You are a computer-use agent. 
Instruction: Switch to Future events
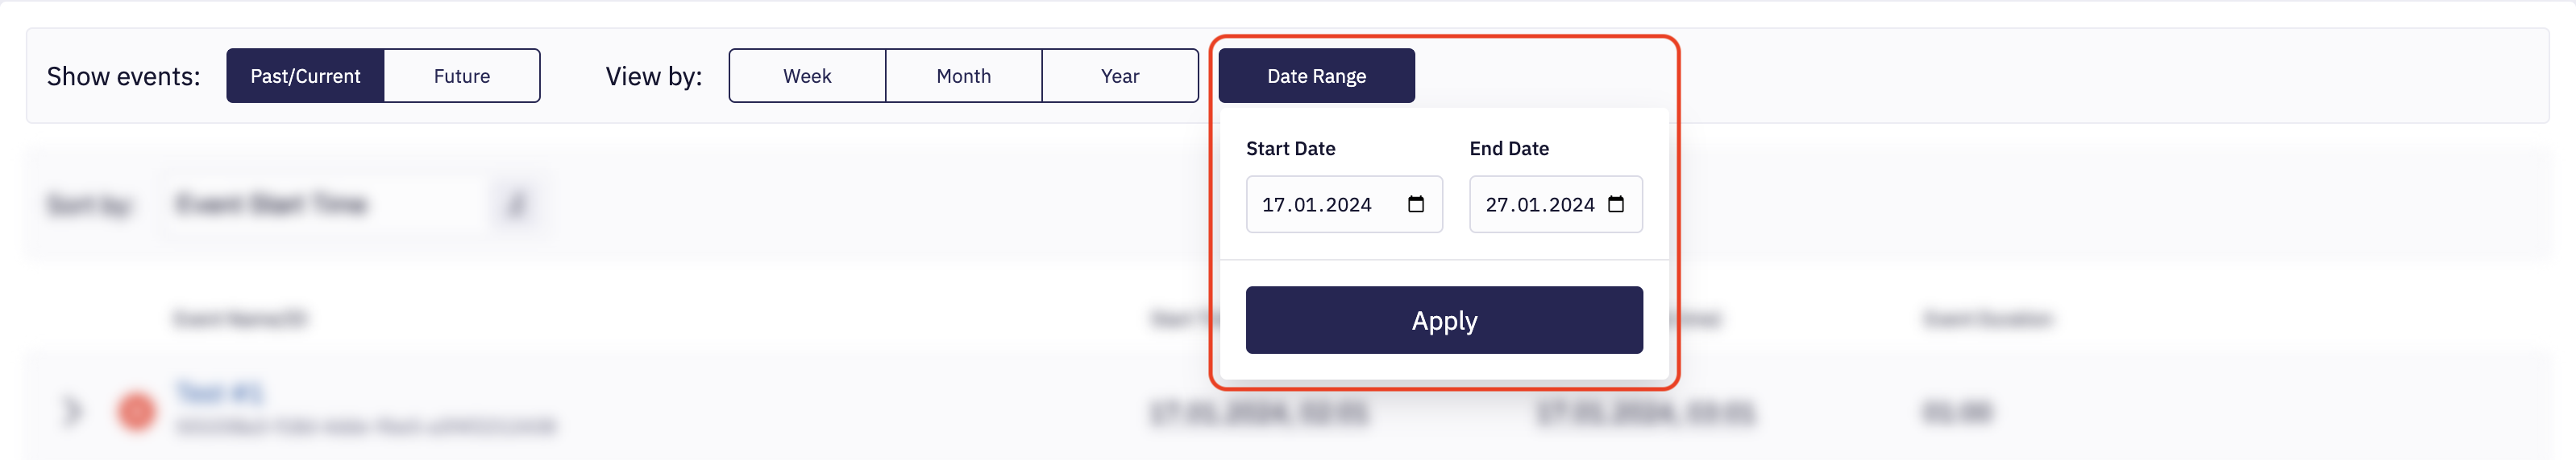[462, 76]
